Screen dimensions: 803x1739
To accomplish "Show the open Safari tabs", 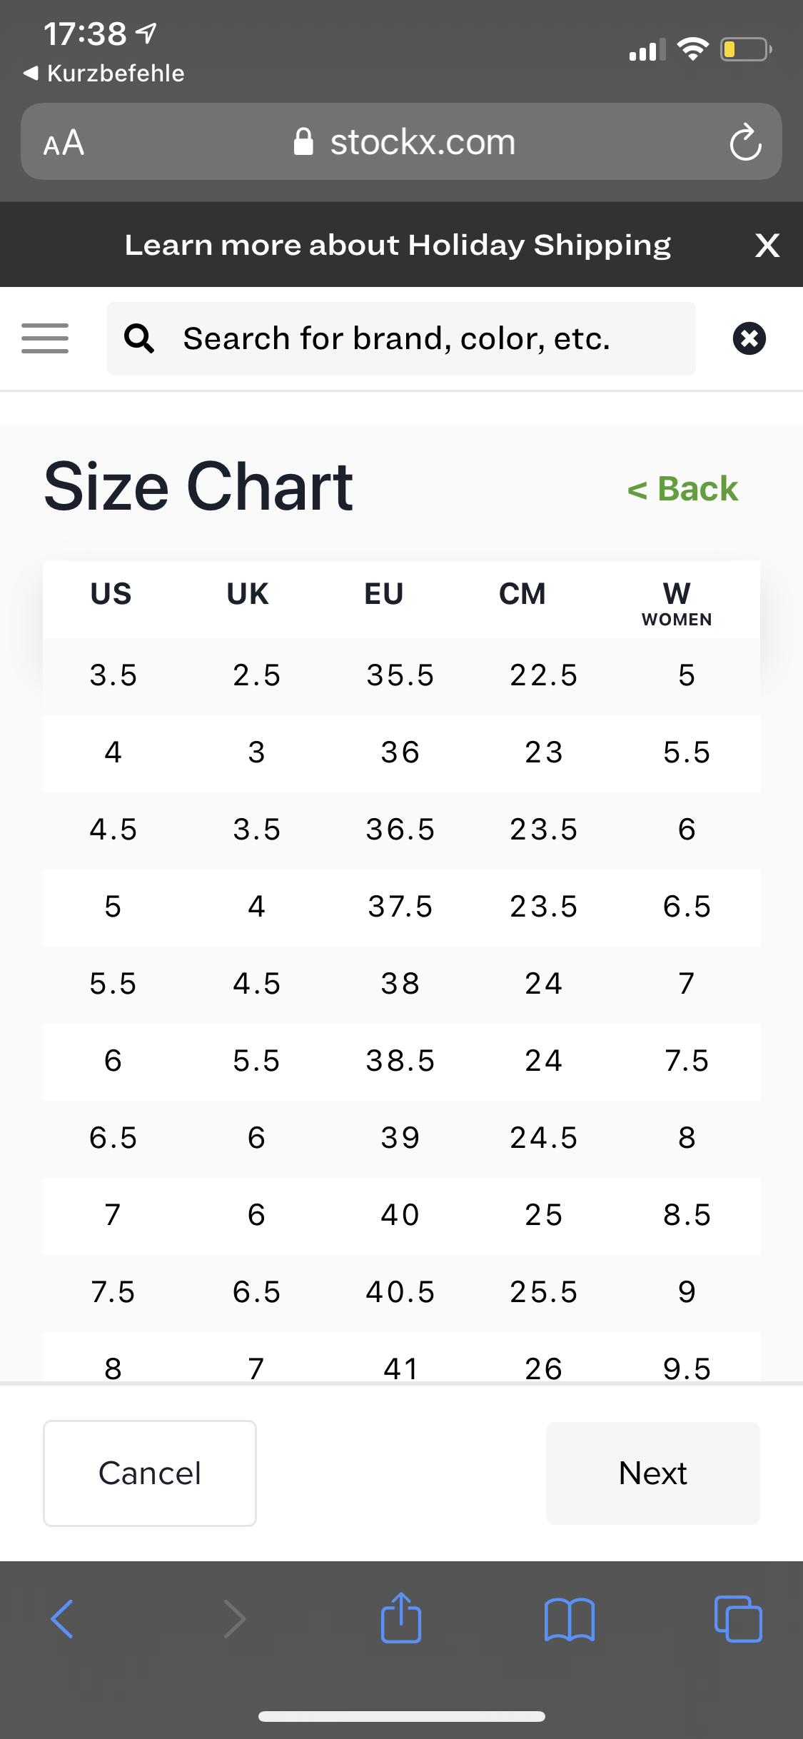I will coord(738,1618).
